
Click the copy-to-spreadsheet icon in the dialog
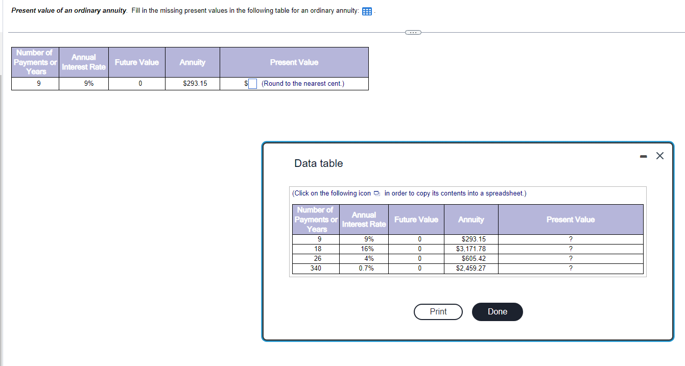[x=377, y=193]
